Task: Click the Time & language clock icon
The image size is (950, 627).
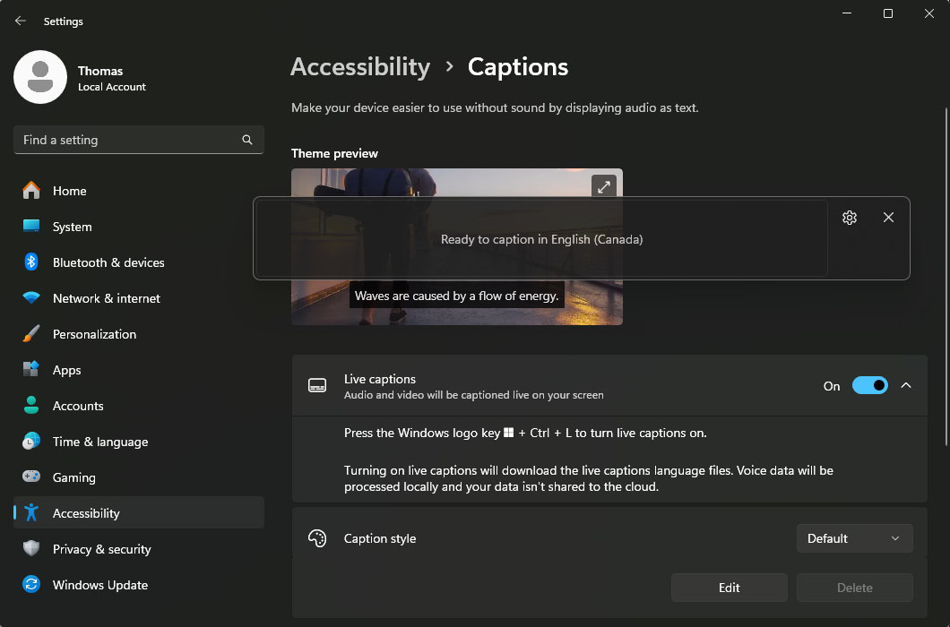Action: click(31, 441)
